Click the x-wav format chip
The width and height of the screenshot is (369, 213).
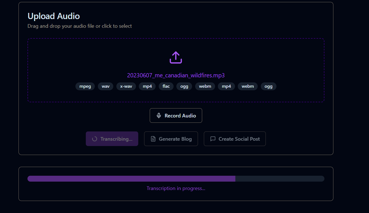126,86
